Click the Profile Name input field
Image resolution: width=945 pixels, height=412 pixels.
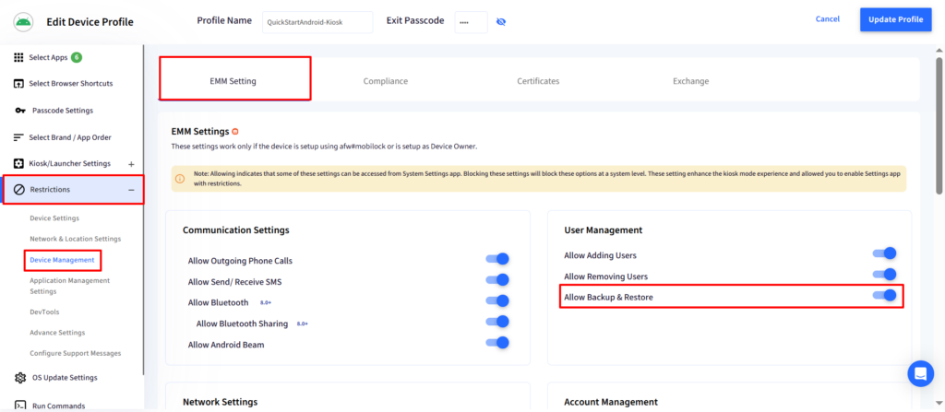(x=317, y=22)
